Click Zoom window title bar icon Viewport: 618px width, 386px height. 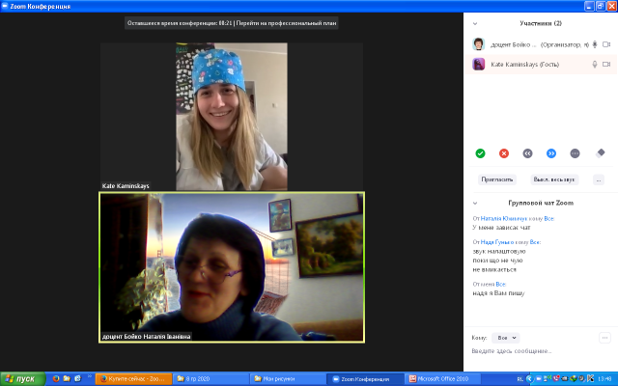pyautogui.click(x=5, y=7)
